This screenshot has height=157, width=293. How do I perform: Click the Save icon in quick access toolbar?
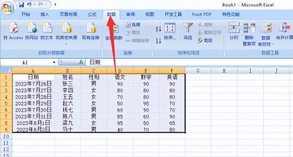click(x=21, y=5)
